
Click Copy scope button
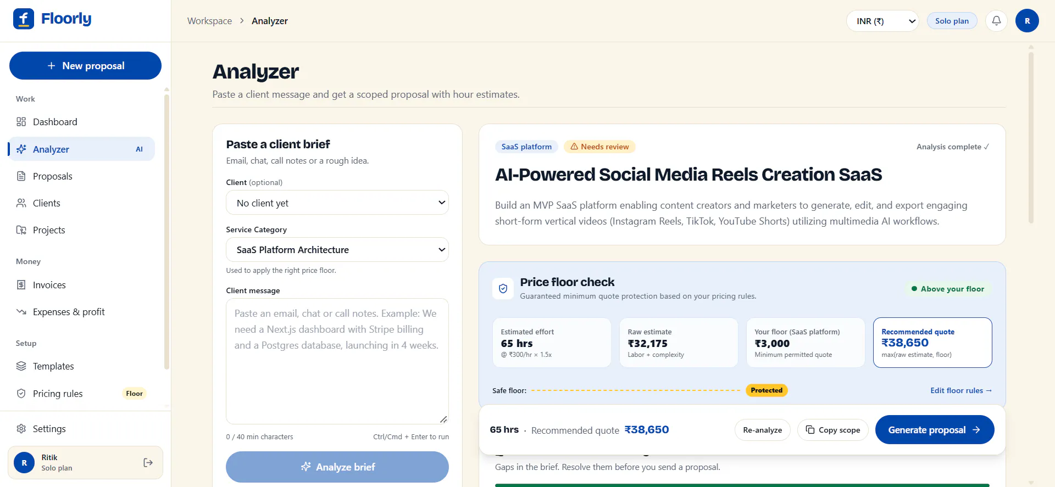coord(833,430)
